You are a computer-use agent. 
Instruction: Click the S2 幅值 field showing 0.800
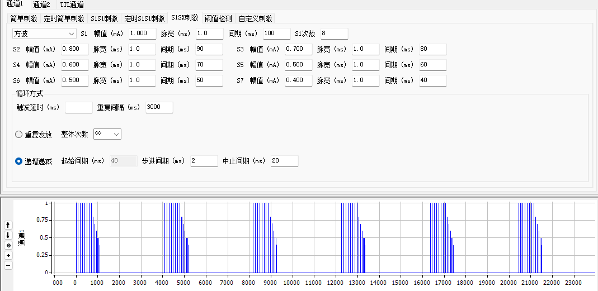(x=74, y=49)
